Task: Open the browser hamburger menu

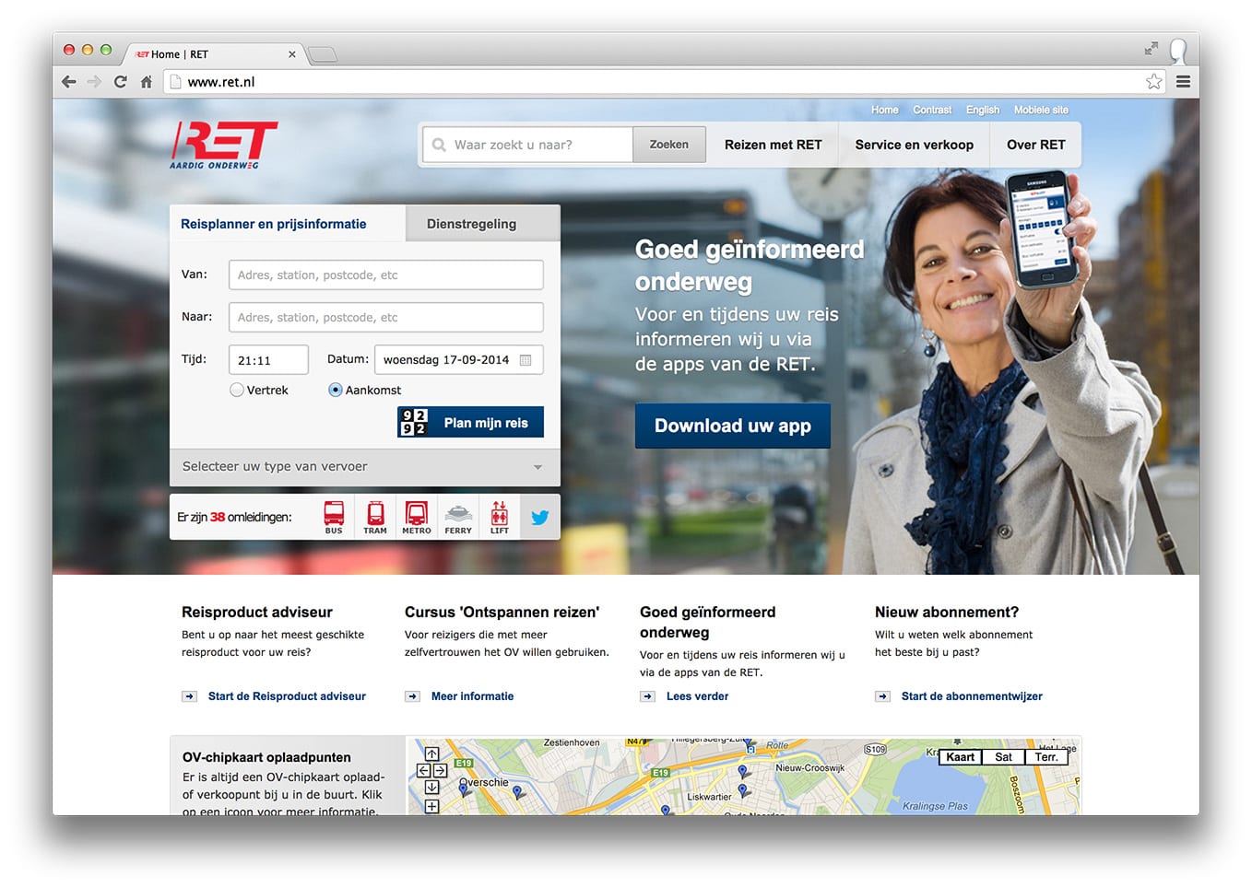Action: (x=1183, y=81)
